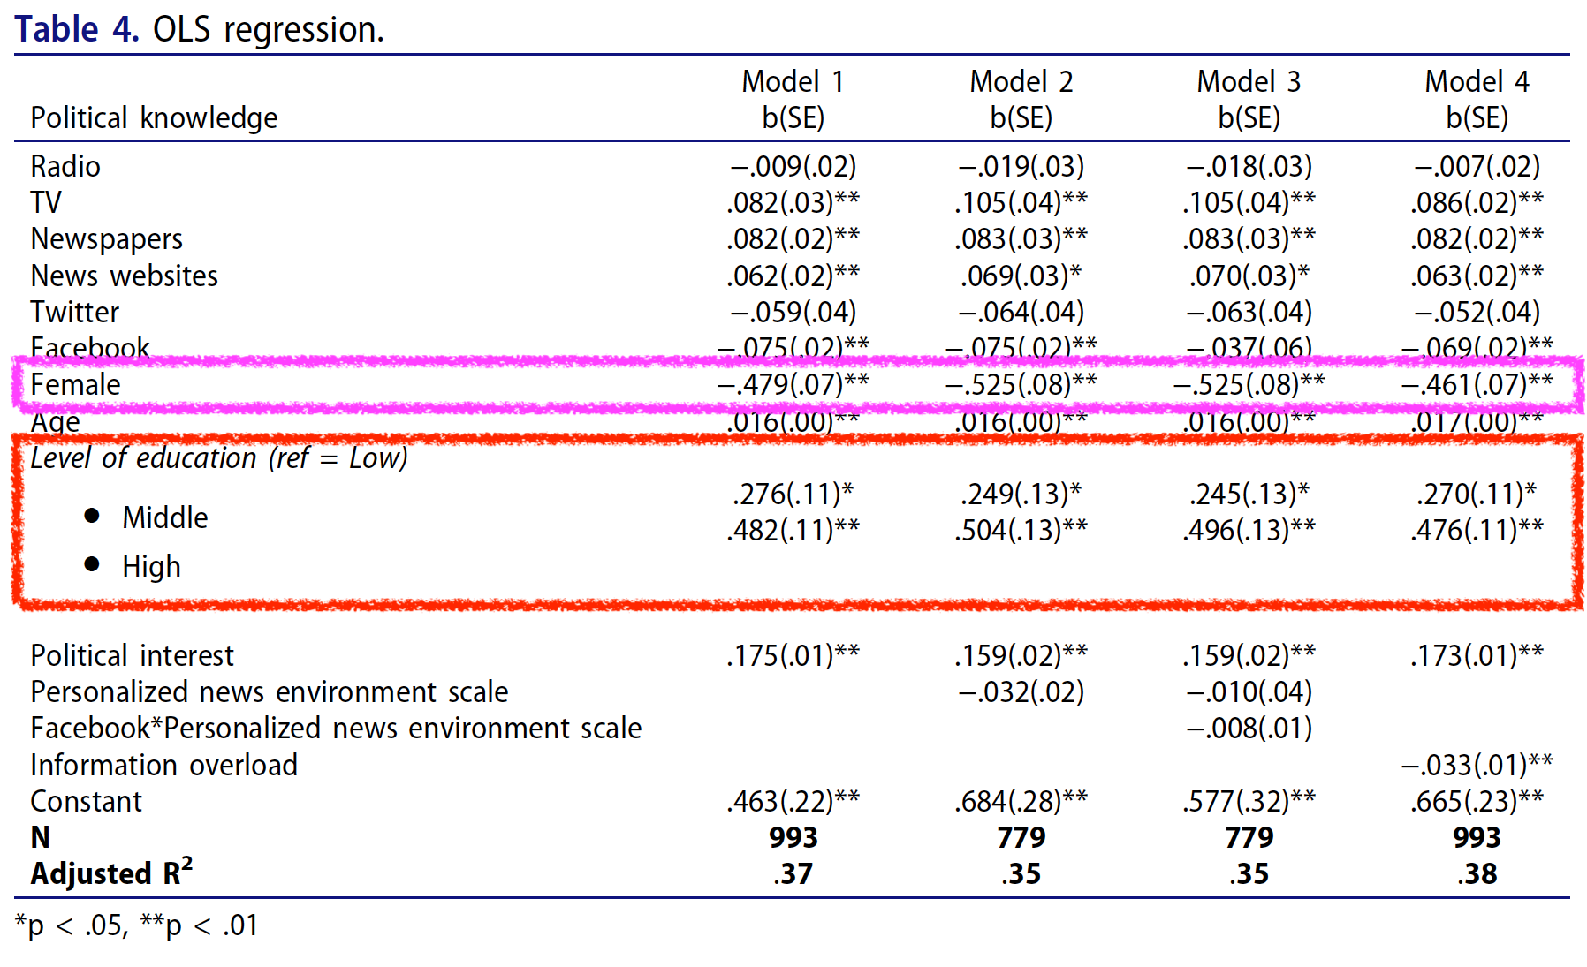Click the "Twitter" row label
Image resolution: width=1587 pixels, height=967 pixels.
point(74,313)
